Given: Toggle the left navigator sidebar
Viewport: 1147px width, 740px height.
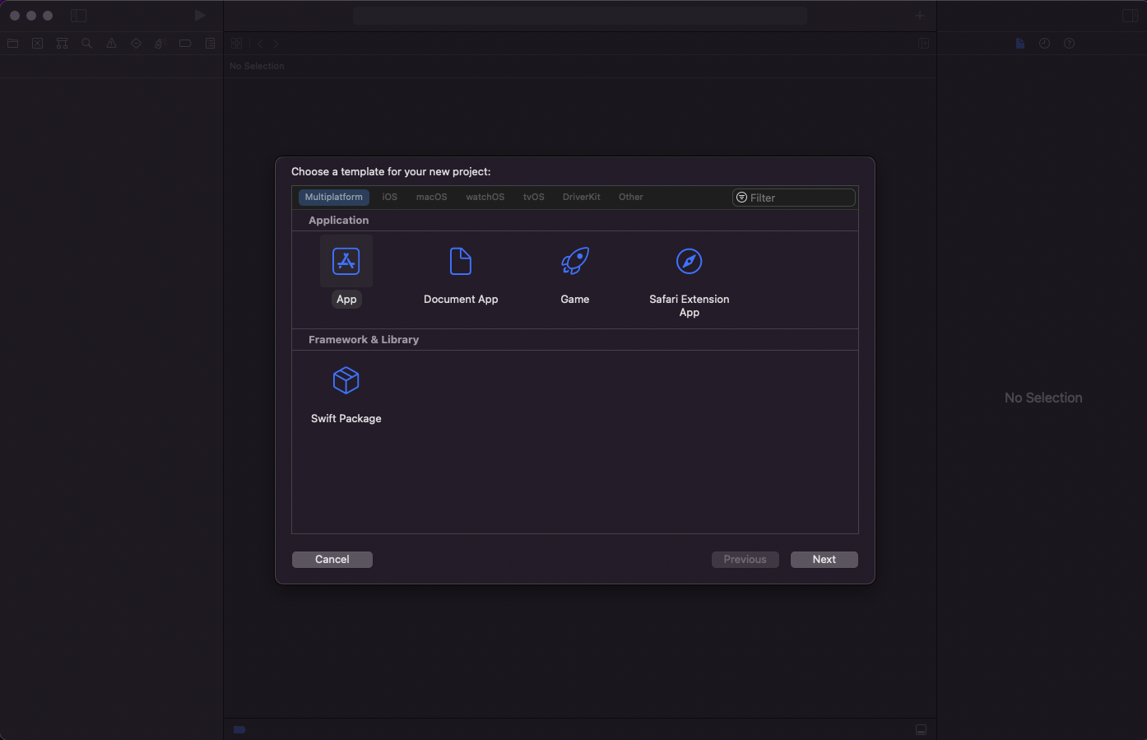Looking at the screenshot, I should point(79,16).
